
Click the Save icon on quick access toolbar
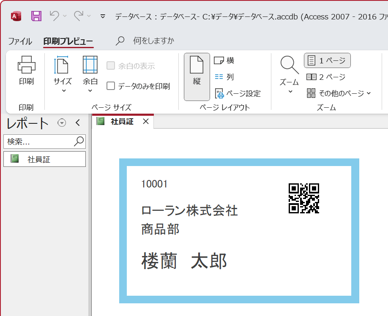click(36, 16)
